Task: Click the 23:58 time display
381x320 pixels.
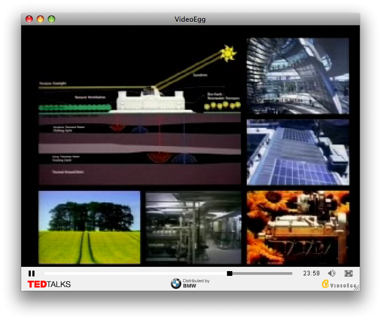Action: (x=311, y=273)
